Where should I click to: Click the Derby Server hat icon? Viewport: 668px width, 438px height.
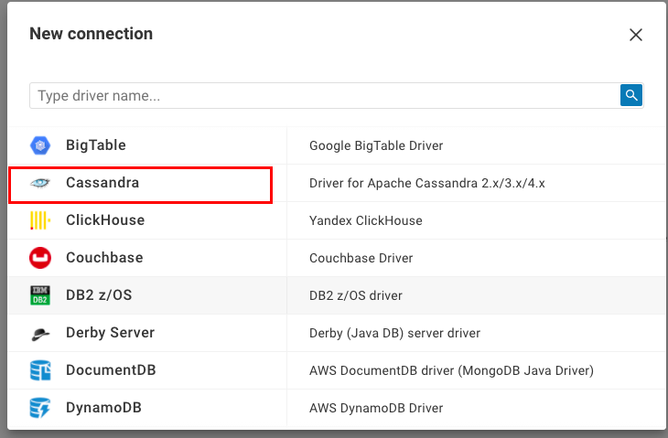click(x=40, y=334)
